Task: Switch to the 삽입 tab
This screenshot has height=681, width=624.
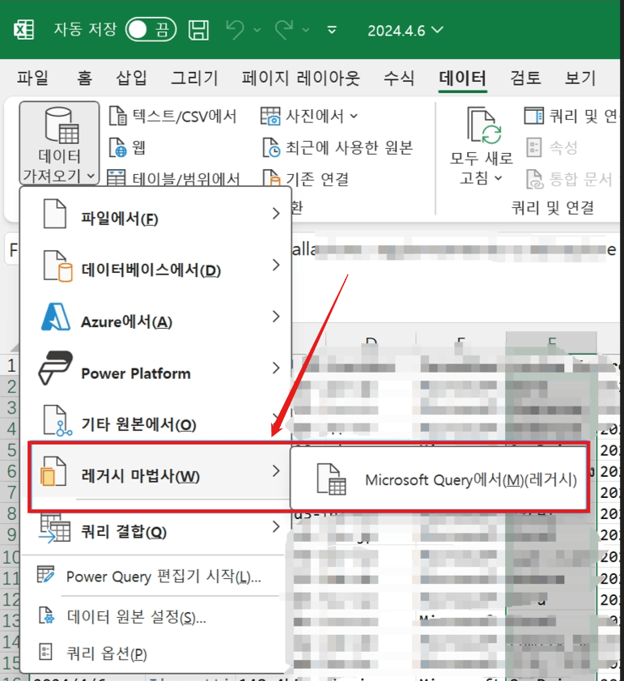Action: tap(132, 78)
